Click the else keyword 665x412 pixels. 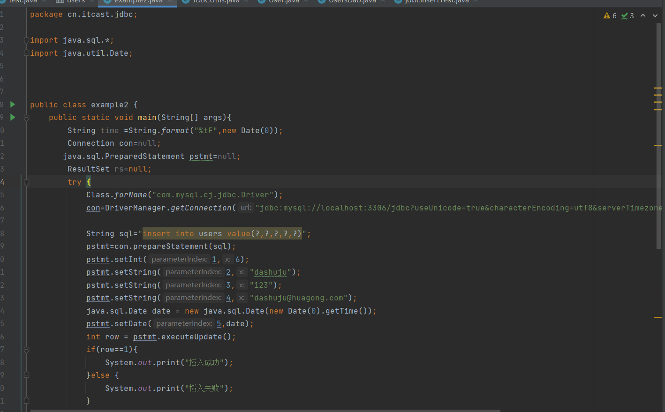100,375
